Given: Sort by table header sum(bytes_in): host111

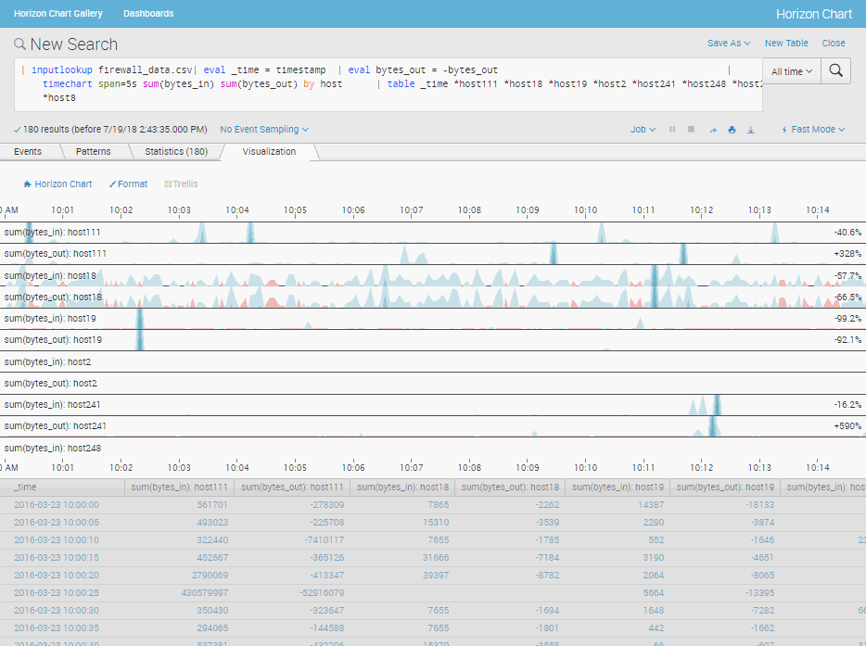Looking at the screenshot, I should coord(180,487).
